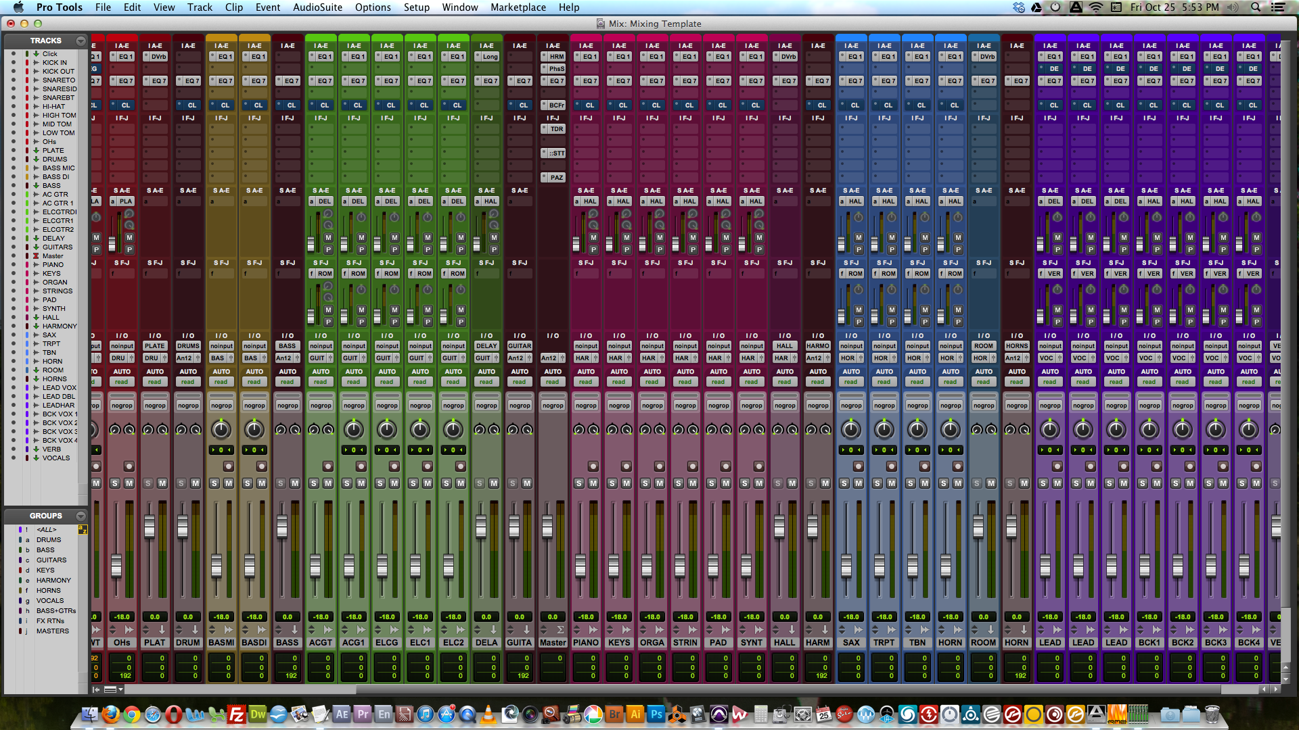
Task: Open the Groups panel dropdown menu
Action: [81, 515]
